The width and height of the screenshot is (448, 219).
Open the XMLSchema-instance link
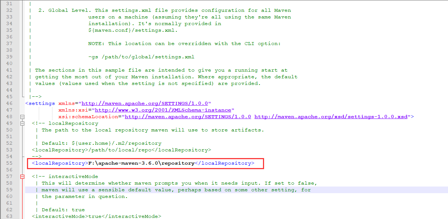click(163, 110)
